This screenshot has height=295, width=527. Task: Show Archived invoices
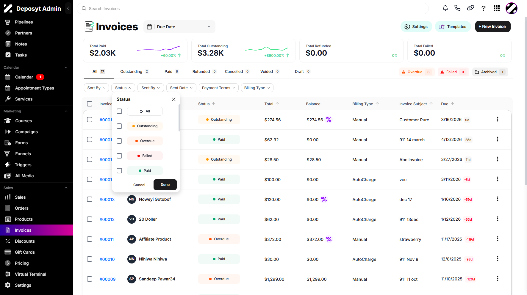[490, 72]
